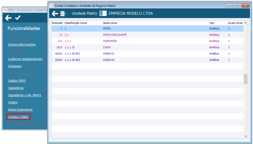Close the Contas Contábeis window
This screenshot has width=253, height=144.
(246, 6)
